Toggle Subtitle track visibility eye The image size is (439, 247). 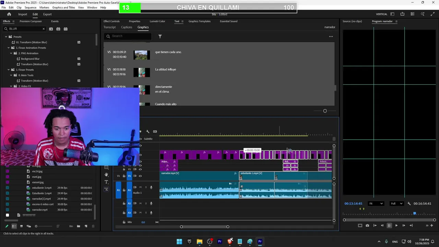140,139
